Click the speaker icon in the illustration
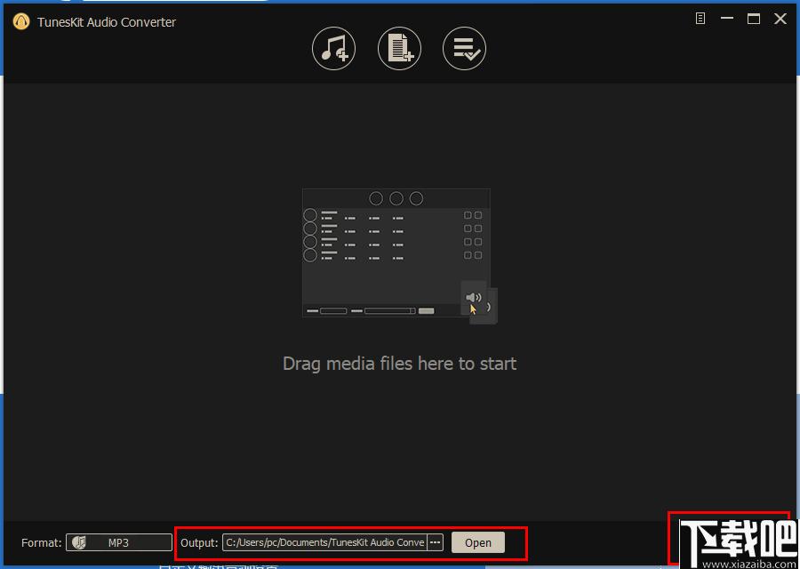Screen dimensions: 800x569 click(474, 298)
